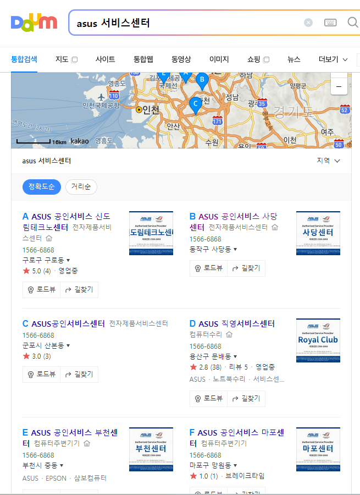
Task: Open the 부천센터 thumbnail image
Action: point(151,449)
